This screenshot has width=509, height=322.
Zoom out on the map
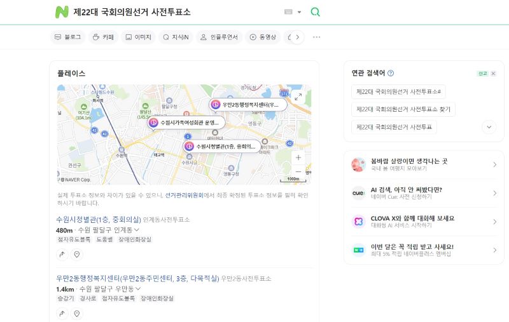point(298,171)
